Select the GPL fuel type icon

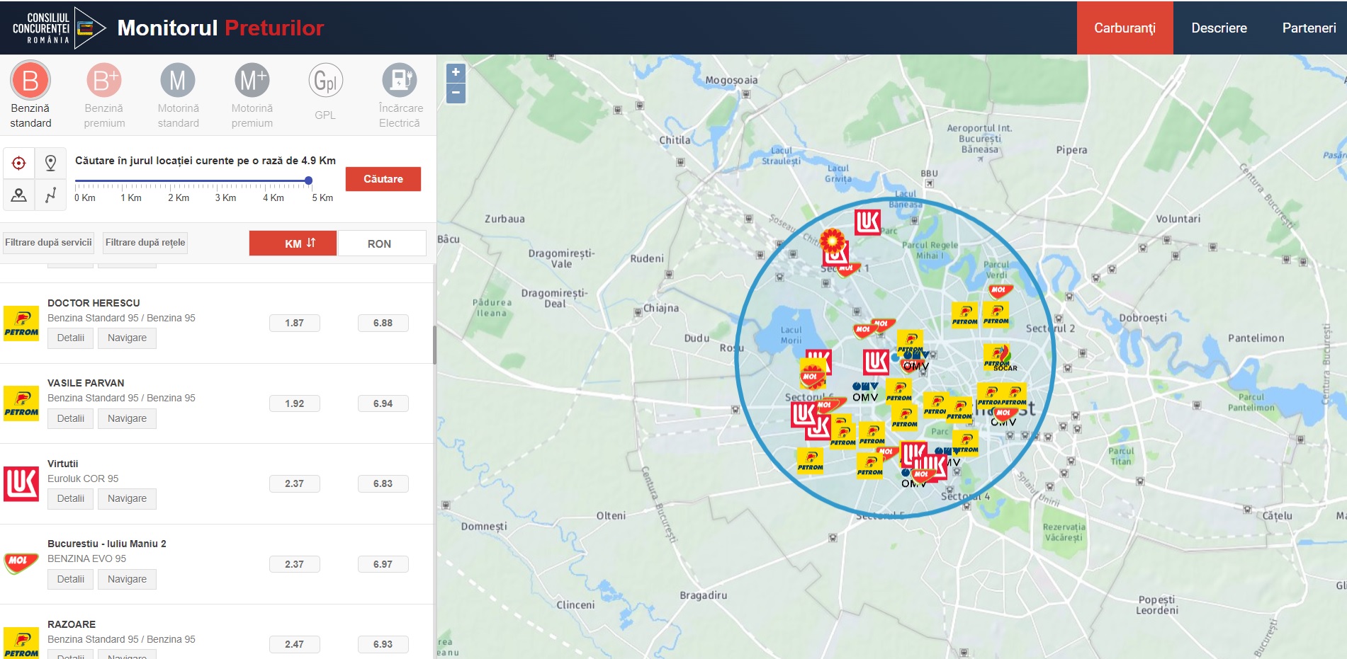(x=325, y=81)
